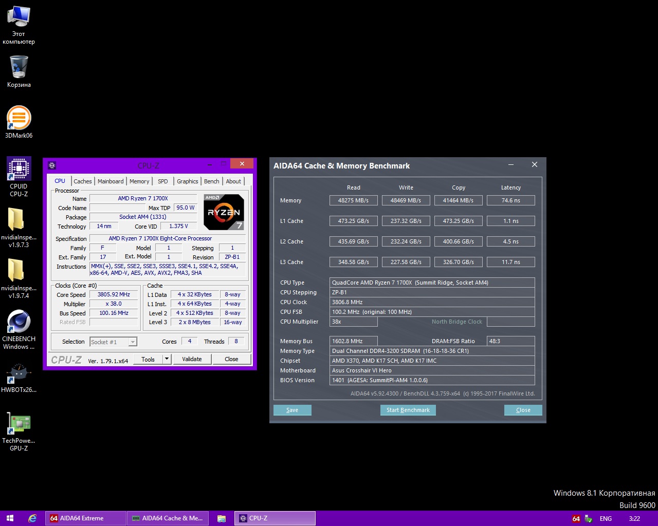Image resolution: width=658 pixels, height=526 pixels.
Task: Open the Graphics tab
Action: click(x=188, y=181)
